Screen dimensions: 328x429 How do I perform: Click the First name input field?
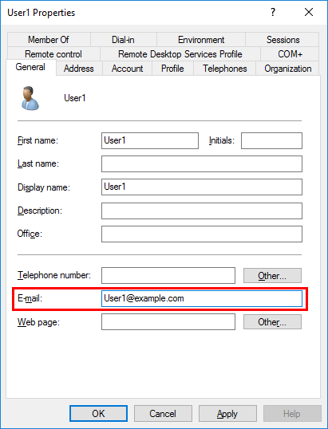(x=150, y=140)
